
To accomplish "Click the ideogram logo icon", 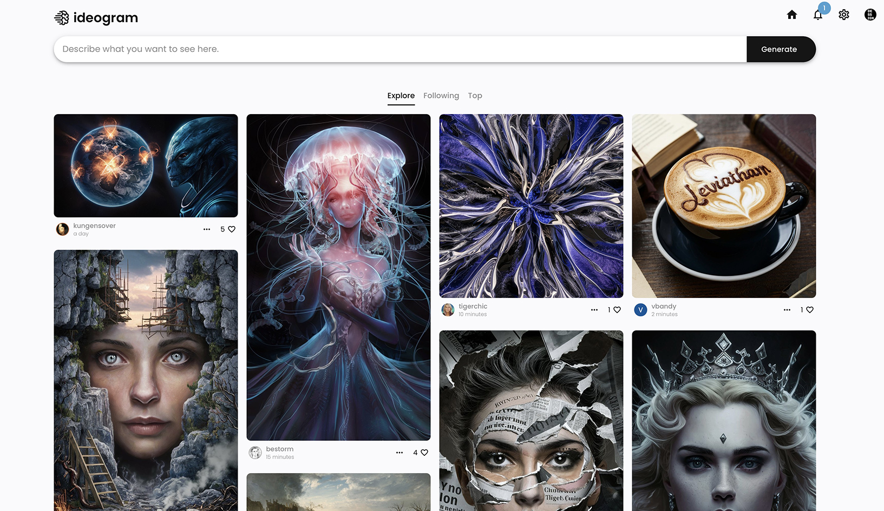I will (62, 18).
